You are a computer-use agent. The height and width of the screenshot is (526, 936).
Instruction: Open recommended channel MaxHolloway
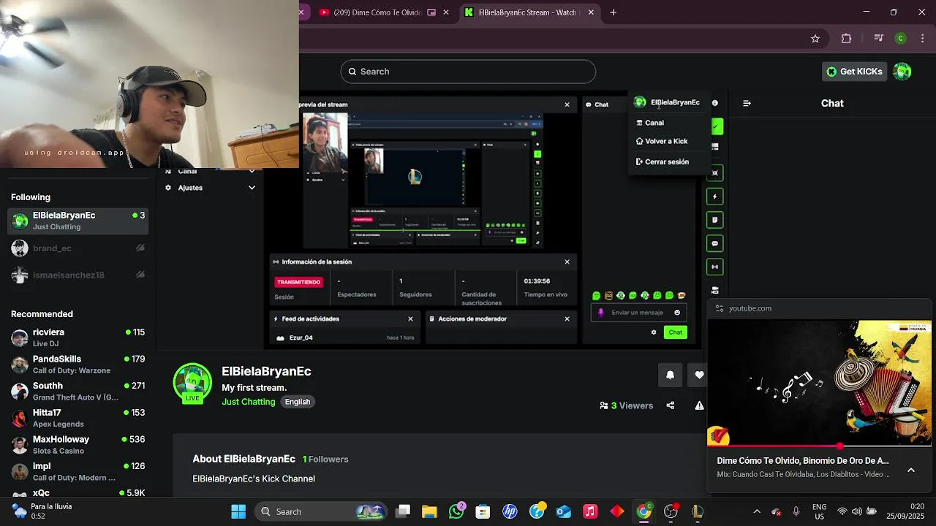click(78, 445)
